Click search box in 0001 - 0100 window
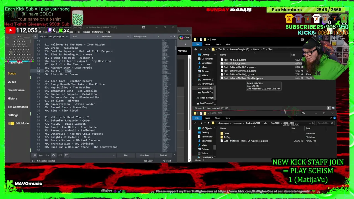354x199 pixels. 325,123
